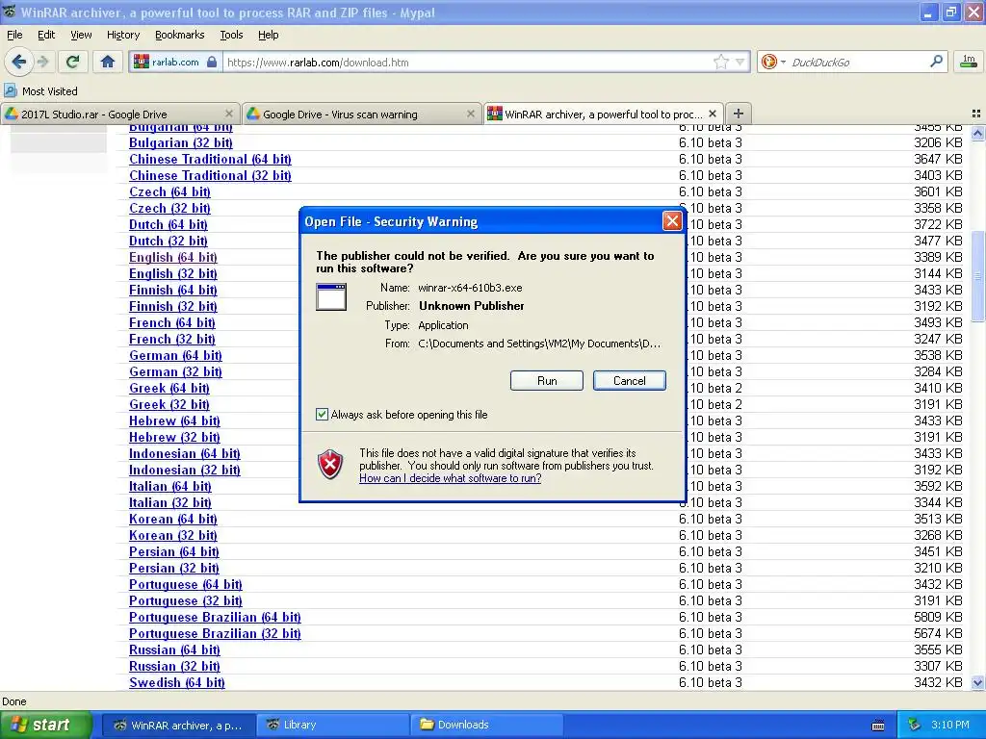Viewport: 986px width, 739px height.
Task: Open the File menu
Action: coord(14,35)
